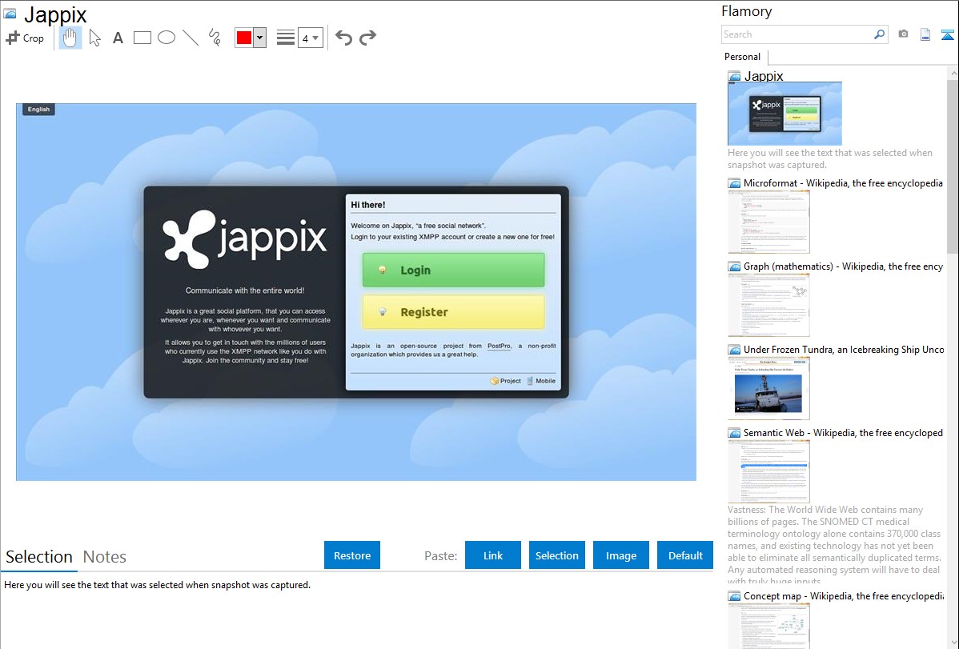Viewport: 959px width, 649px height.
Task: Focus the Flamory search field
Action: click(x=796, y=34)
